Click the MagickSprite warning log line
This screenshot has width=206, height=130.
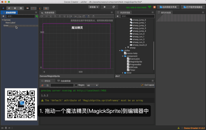pos(97,100)
